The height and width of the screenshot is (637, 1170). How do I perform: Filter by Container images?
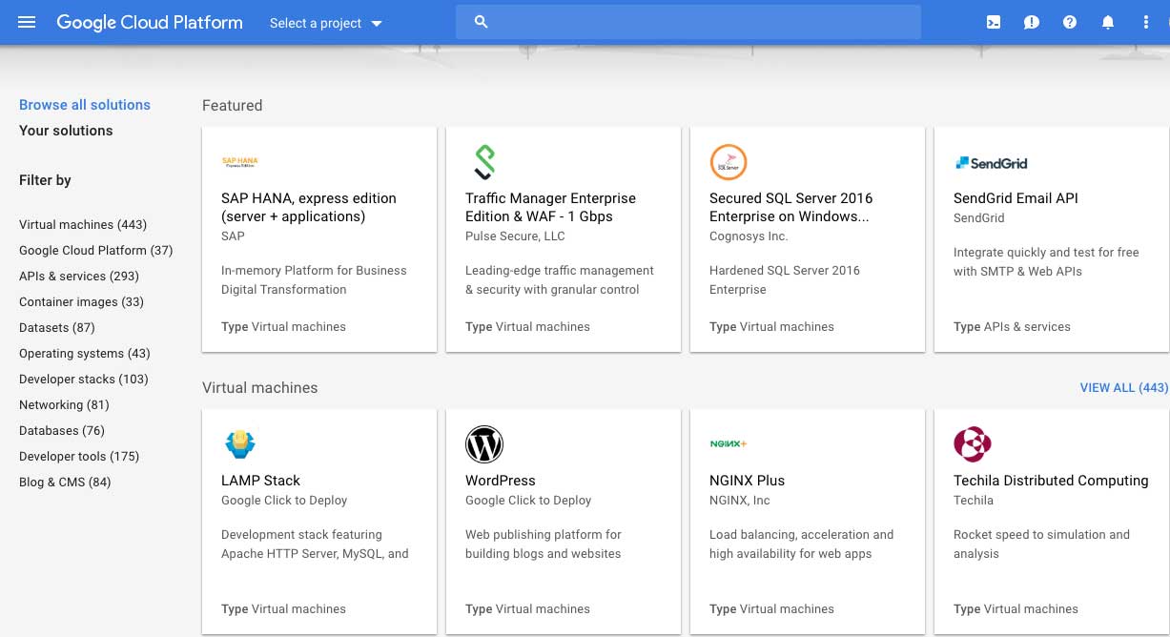(x=81, y=302)
